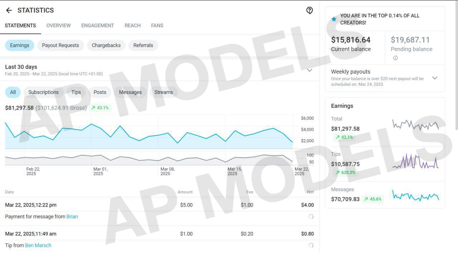Click the Tips earnings sparkline chart
Viewport: 458px width, 253px height.
point(415,161)
